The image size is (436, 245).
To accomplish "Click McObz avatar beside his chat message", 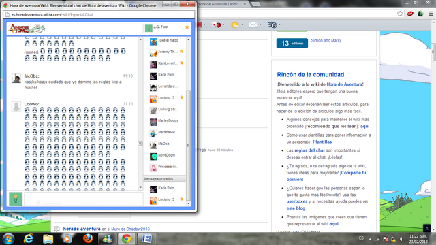I will pos(16,79).
